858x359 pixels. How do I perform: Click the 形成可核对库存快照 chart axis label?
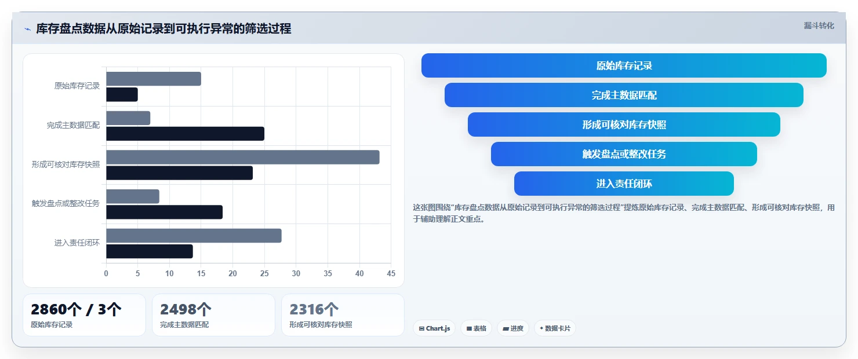coord(66,164)
